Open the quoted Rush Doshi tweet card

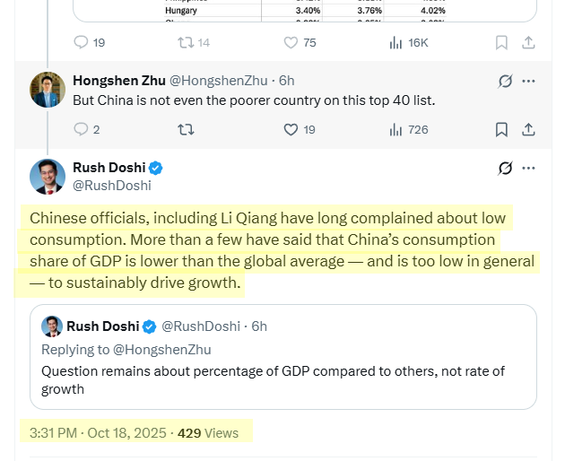[283, 378]
